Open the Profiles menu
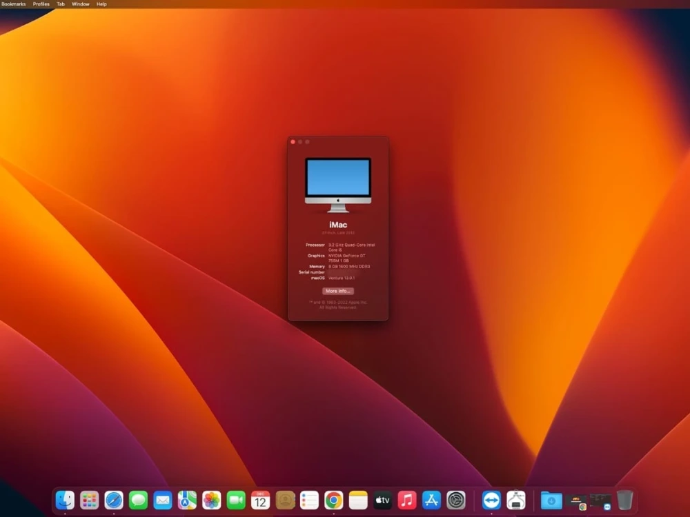This screenshot has height=517, width=690. pyautogui.click(x=41, y=4)
